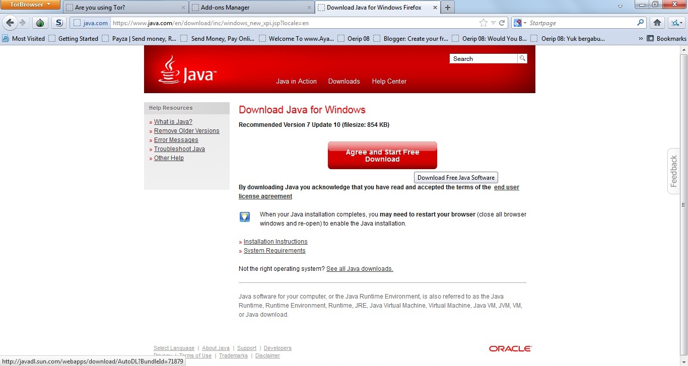Open the Bookmarks menu star icon

[651, 38]
